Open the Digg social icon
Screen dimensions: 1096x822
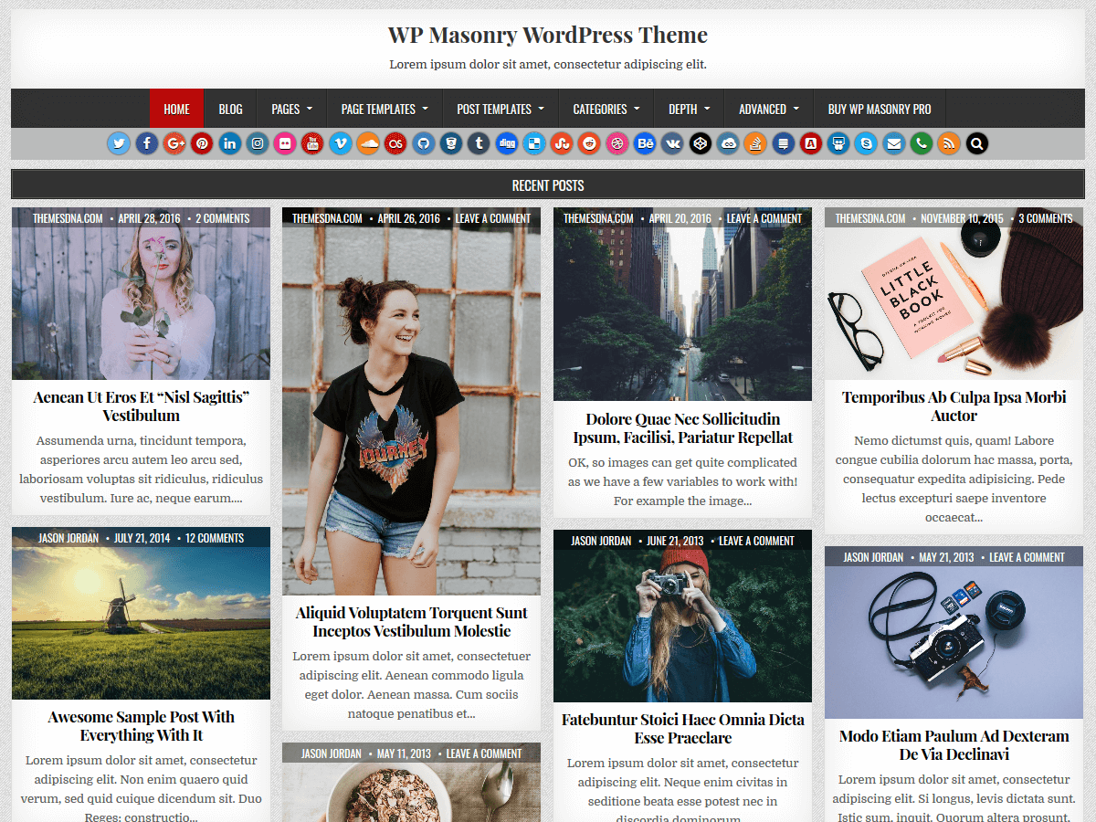tap(507, 143)
